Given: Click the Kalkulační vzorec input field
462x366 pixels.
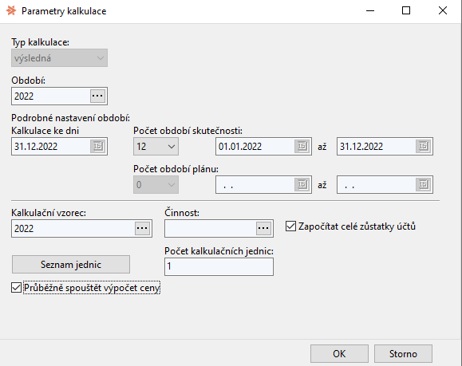Looking at the screenshot, I should click(x=73, y=228).
